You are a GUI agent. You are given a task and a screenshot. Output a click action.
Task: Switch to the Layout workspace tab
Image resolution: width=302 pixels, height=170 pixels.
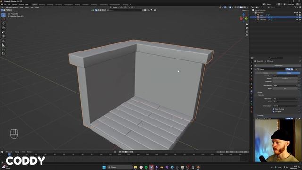coord(34,4)
